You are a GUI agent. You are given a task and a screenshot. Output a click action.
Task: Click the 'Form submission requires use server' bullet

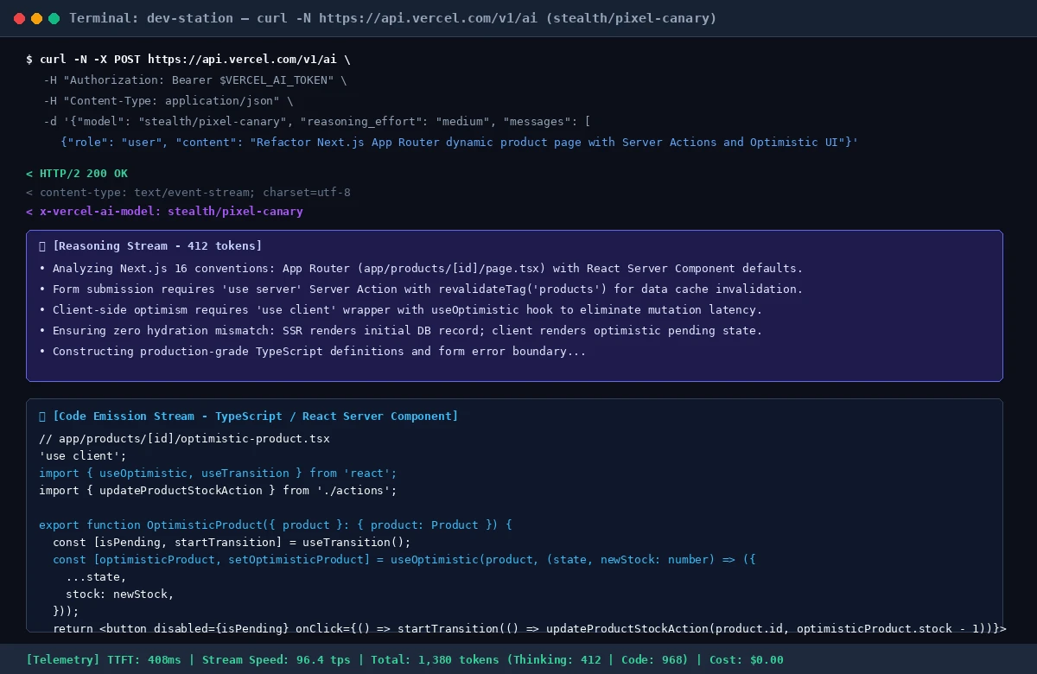click(421, 289)
